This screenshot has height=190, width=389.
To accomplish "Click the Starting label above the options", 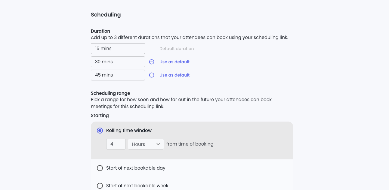I will point(100,116).
